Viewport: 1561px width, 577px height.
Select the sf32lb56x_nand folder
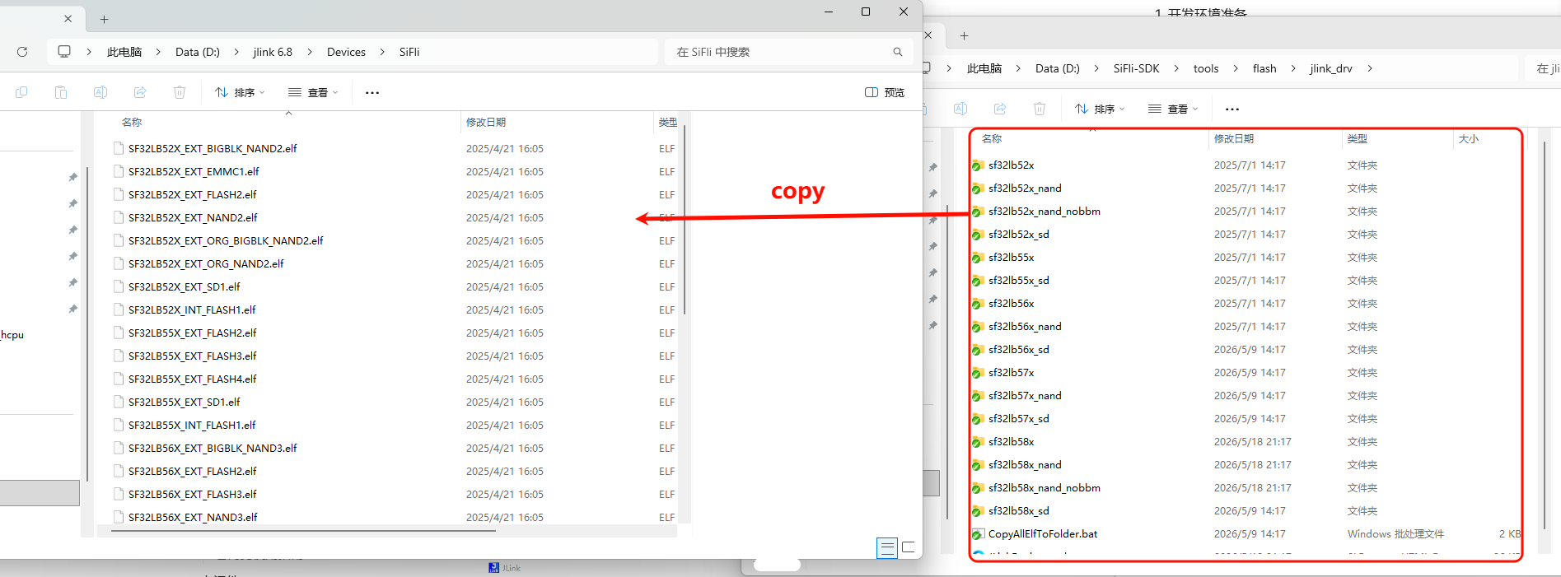1025,327
